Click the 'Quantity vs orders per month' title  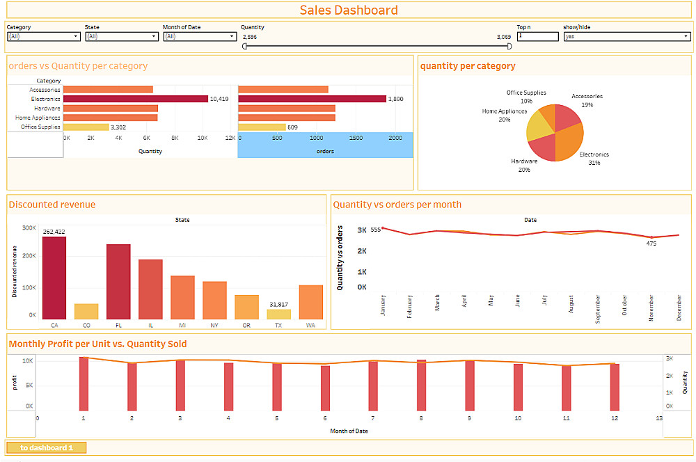397,205
